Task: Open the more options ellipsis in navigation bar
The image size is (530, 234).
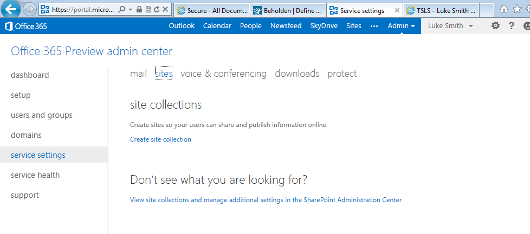Action: point(374,26)
